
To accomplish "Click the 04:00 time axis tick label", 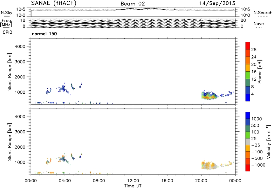I will [65, 181].
